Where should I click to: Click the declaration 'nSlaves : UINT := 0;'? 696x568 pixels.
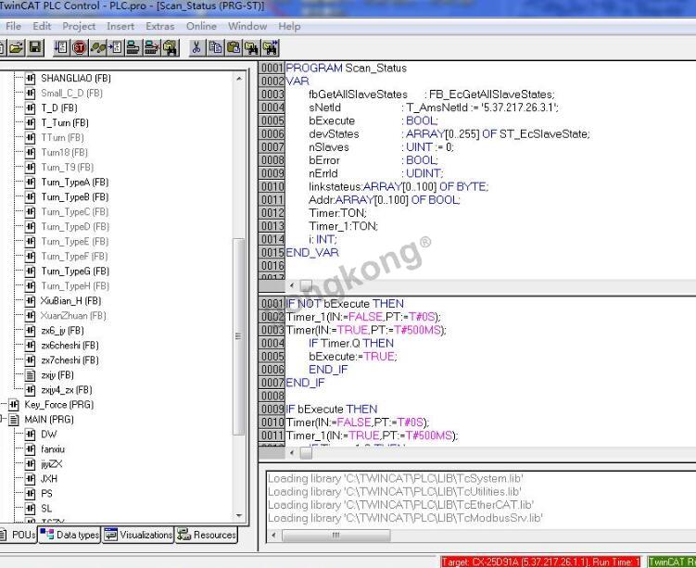pyautogui.click(x=381, y=147)
